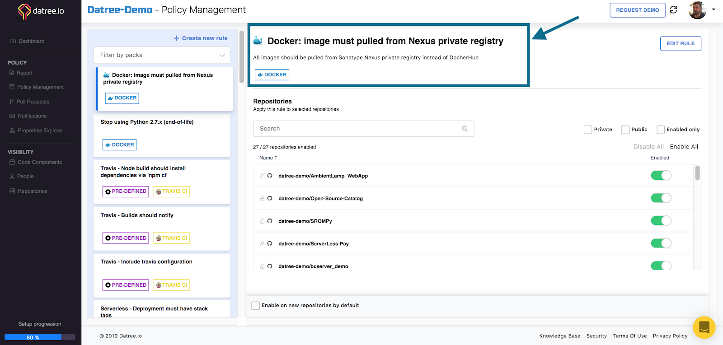Check the Private filter checkbox

588,130
